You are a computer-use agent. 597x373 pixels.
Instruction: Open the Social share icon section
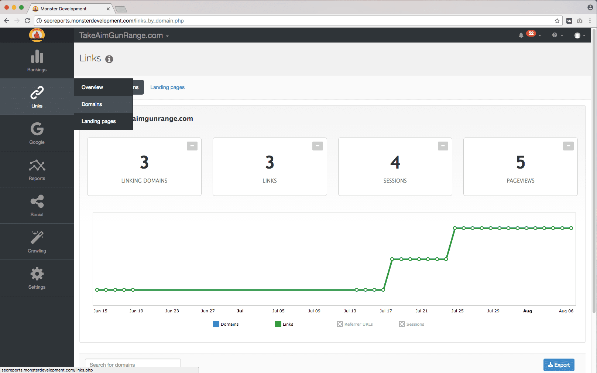37,206
